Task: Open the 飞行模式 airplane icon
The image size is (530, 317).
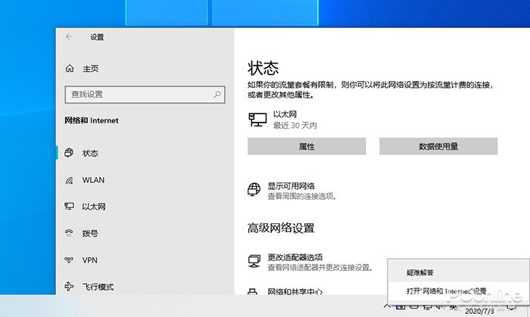Action: click(x=69, y=287)
